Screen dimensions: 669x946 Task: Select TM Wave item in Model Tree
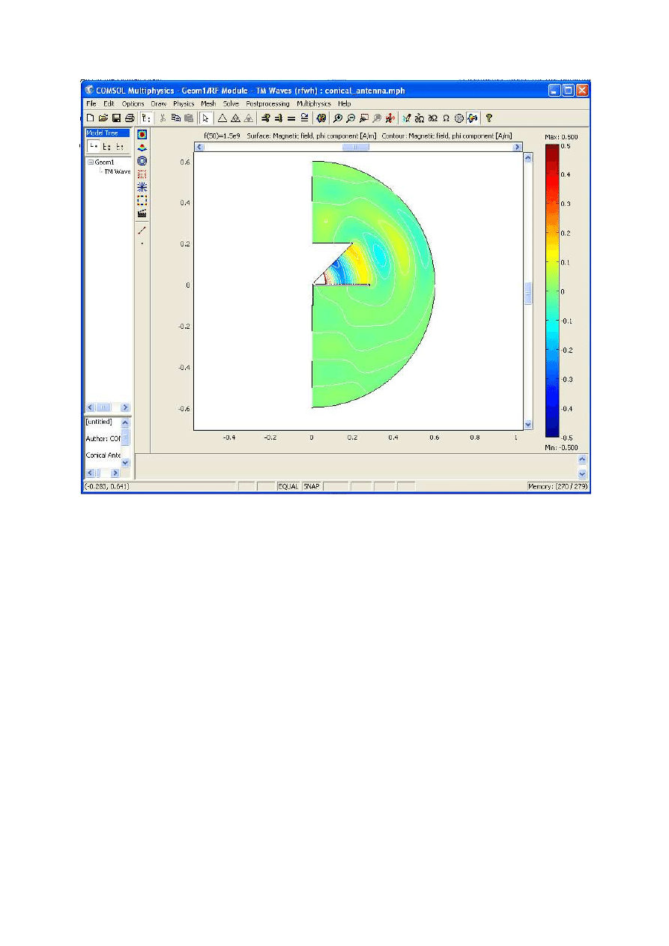point(117,172)
